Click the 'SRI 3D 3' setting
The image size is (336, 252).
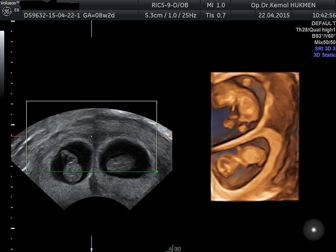325,49
